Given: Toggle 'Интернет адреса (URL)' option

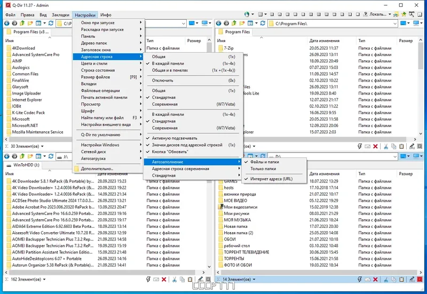Looking at the screenshot, I should click(x=274, y=179).
